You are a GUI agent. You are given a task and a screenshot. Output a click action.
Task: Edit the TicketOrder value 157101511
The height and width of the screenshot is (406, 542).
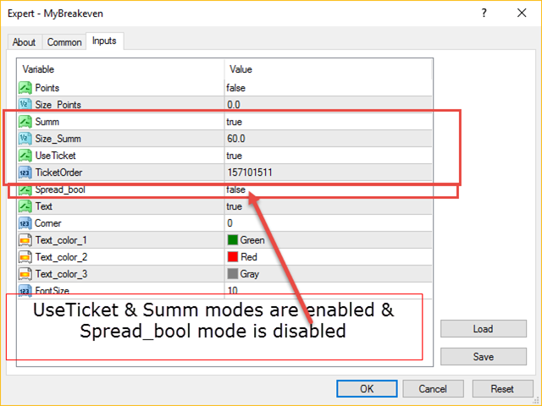click(250, 173)
